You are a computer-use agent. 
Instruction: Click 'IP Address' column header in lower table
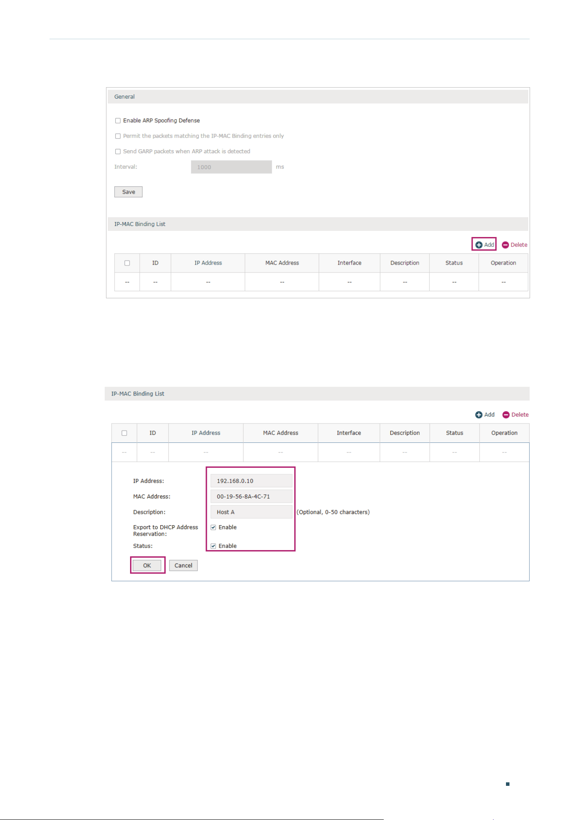click(206, 433)
